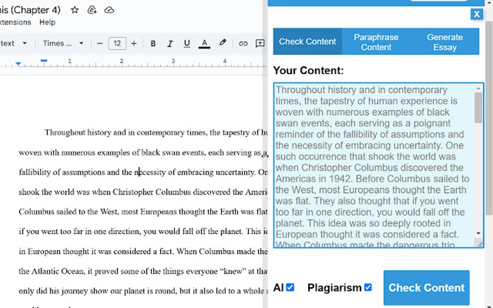Toggle italic formatting
The height and width of the screenshot is (308, 493).
pyautogui.click(x=170, y=43)
